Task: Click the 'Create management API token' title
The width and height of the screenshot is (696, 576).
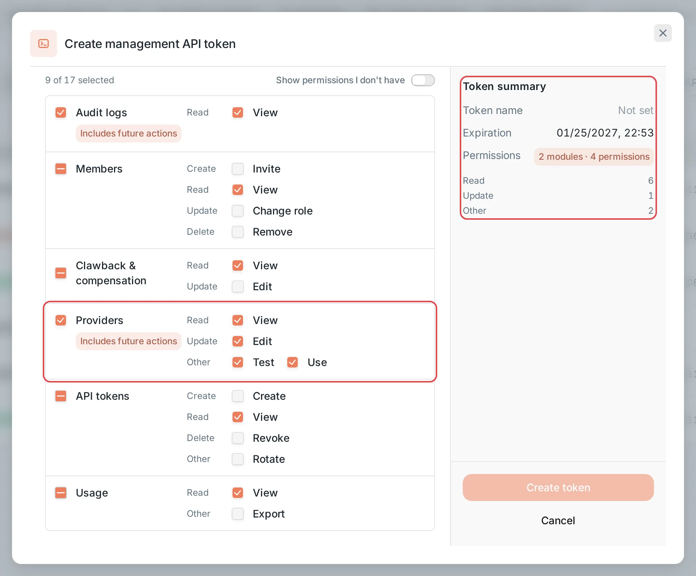Action: coord(150,44)
